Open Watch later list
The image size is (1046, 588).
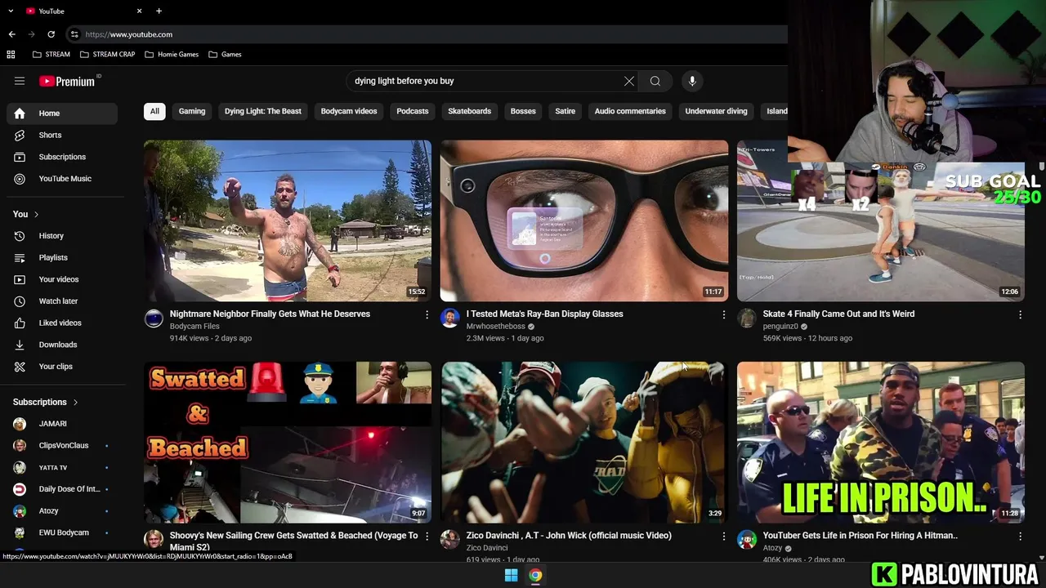62,301
